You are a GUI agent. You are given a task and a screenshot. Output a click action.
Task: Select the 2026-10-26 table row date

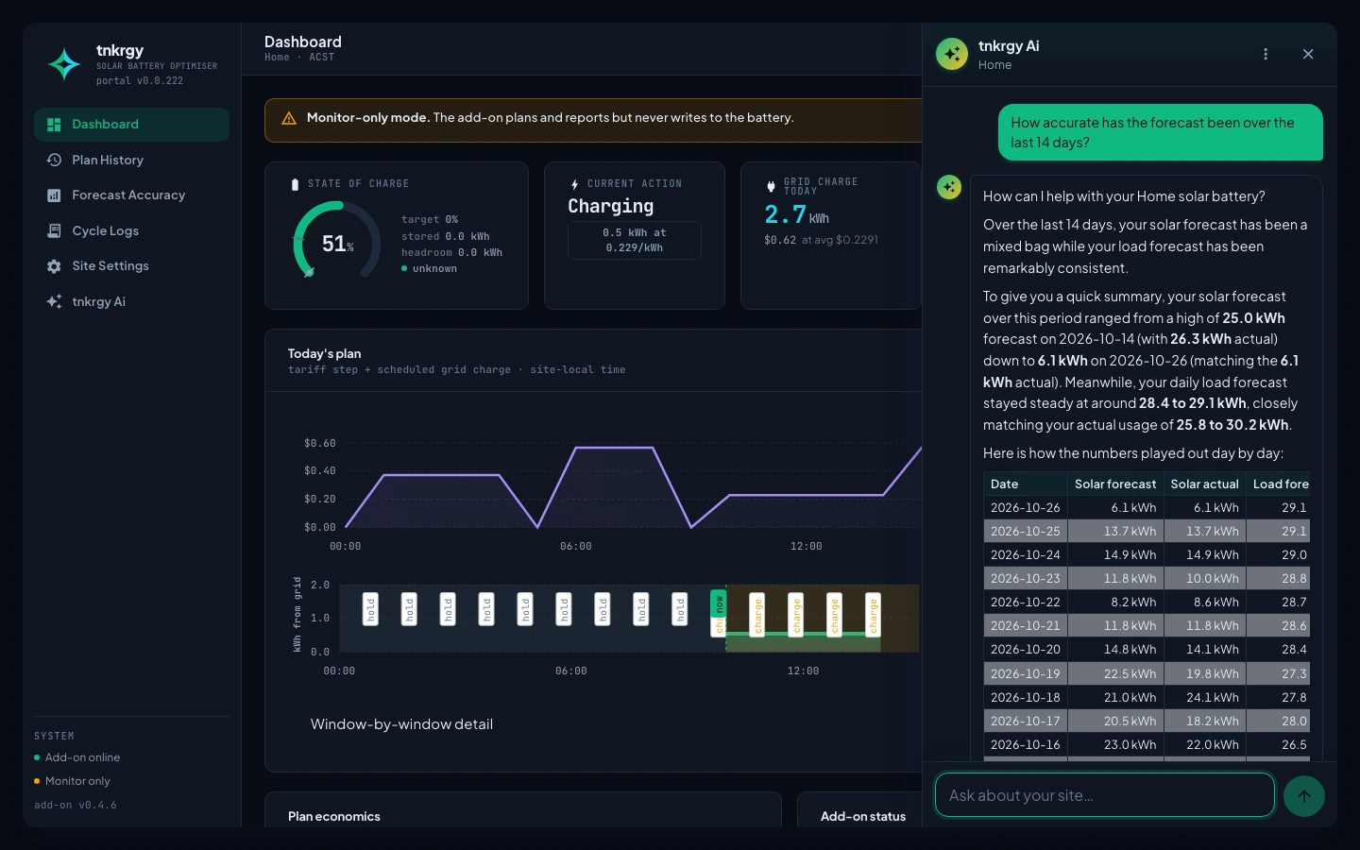coord(1025,508)
